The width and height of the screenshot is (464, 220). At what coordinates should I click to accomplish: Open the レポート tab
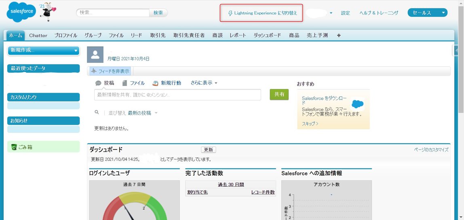coord(238,35)
